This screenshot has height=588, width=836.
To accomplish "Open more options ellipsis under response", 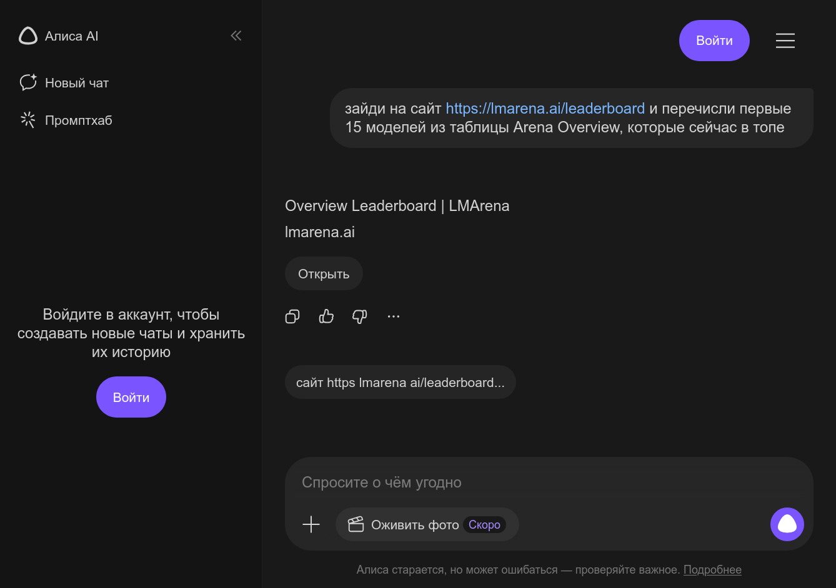I will (x=393, y=316).
